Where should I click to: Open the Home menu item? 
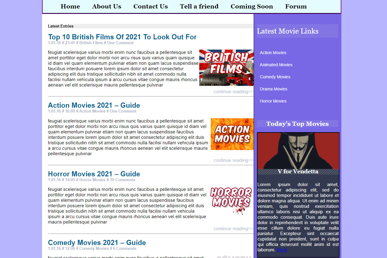(70, 6)
